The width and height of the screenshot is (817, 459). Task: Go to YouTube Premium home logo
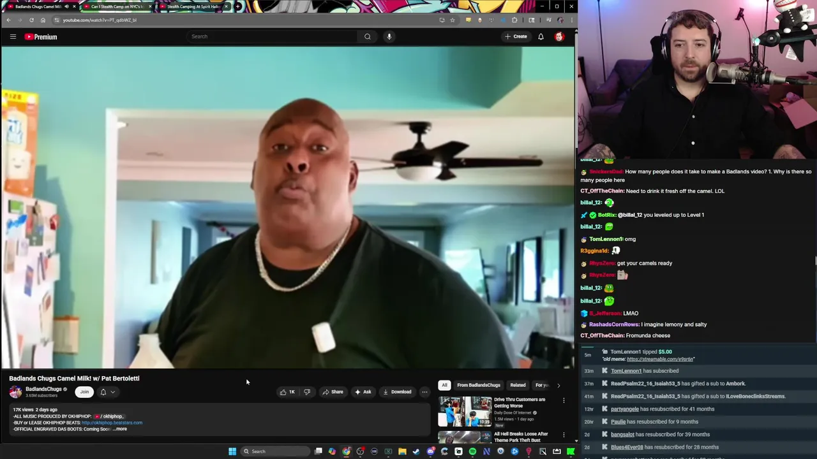(41, 37)
